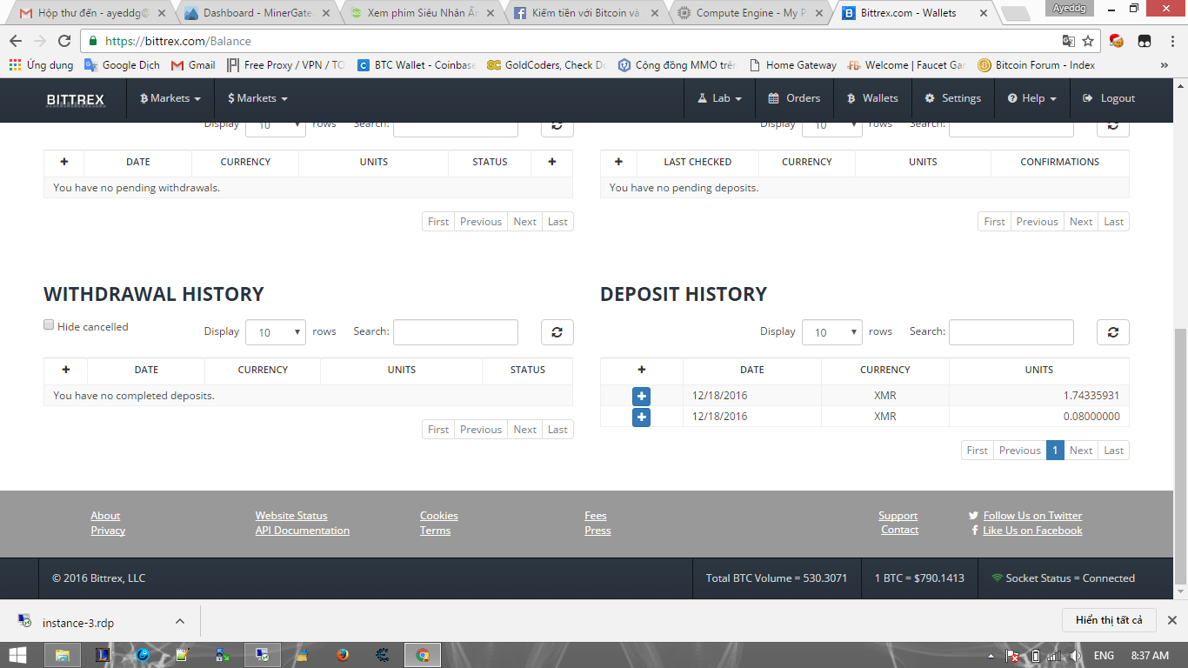Screen dimensions: 1188x668
Task: Click the page's vertical scrollbar thumb
Action: tap(1180, 457)
